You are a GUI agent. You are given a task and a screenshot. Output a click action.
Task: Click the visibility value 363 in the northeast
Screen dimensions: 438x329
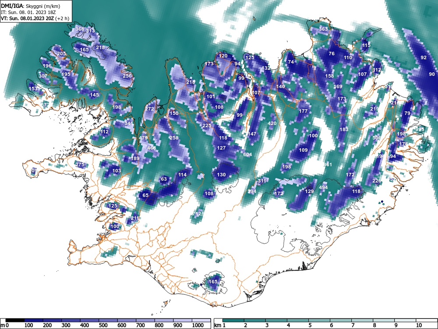[323, 29]
